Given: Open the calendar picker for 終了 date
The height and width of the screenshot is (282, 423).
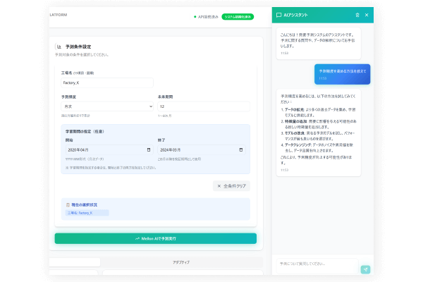Looking at the screenshot, I should [242, 150].
